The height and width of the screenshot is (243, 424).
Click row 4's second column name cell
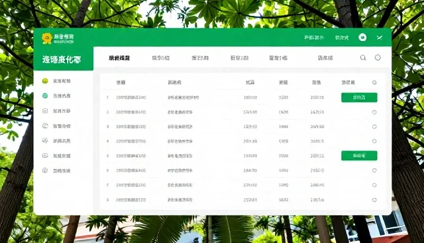[x=180, y=141]
